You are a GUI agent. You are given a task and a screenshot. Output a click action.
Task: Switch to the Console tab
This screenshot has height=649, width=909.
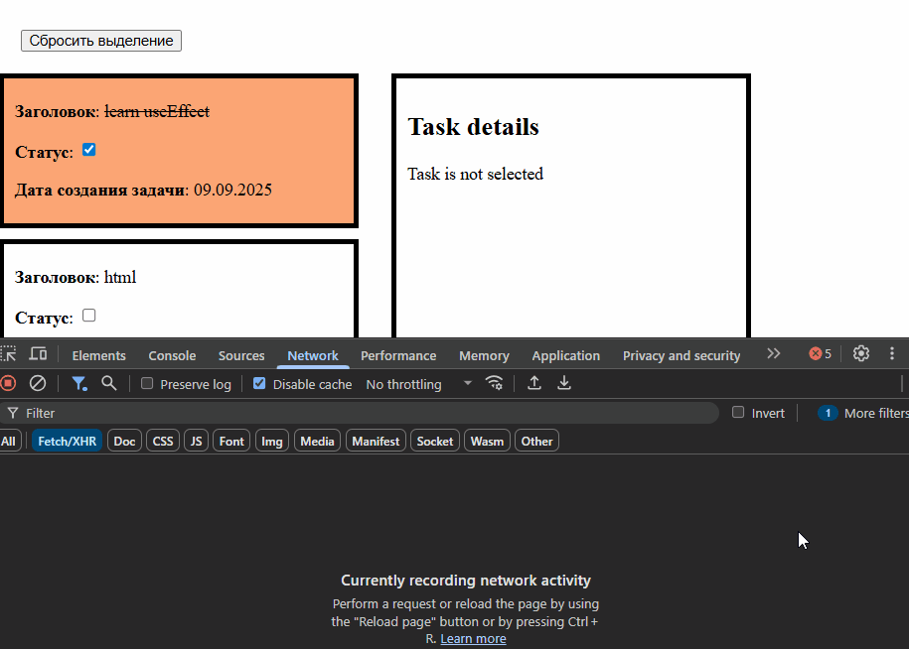coord(172,355)
